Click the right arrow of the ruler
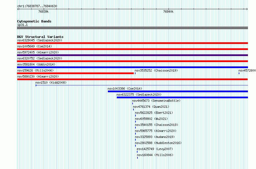This screenshot has height=169, width=256. [247, 9]
